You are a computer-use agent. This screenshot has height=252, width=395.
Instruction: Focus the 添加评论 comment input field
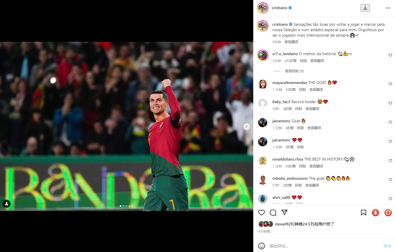point(324,246)
